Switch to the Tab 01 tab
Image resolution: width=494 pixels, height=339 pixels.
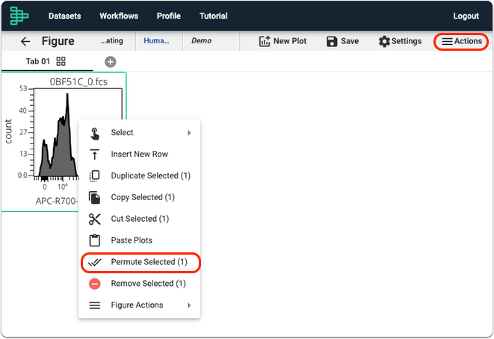38,61
